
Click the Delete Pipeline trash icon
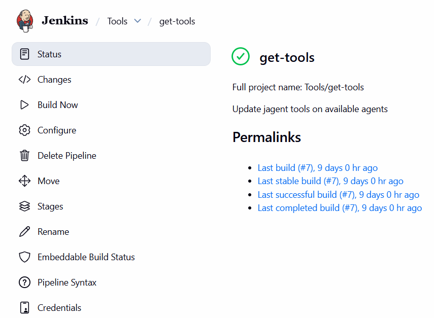pos(24,156)
